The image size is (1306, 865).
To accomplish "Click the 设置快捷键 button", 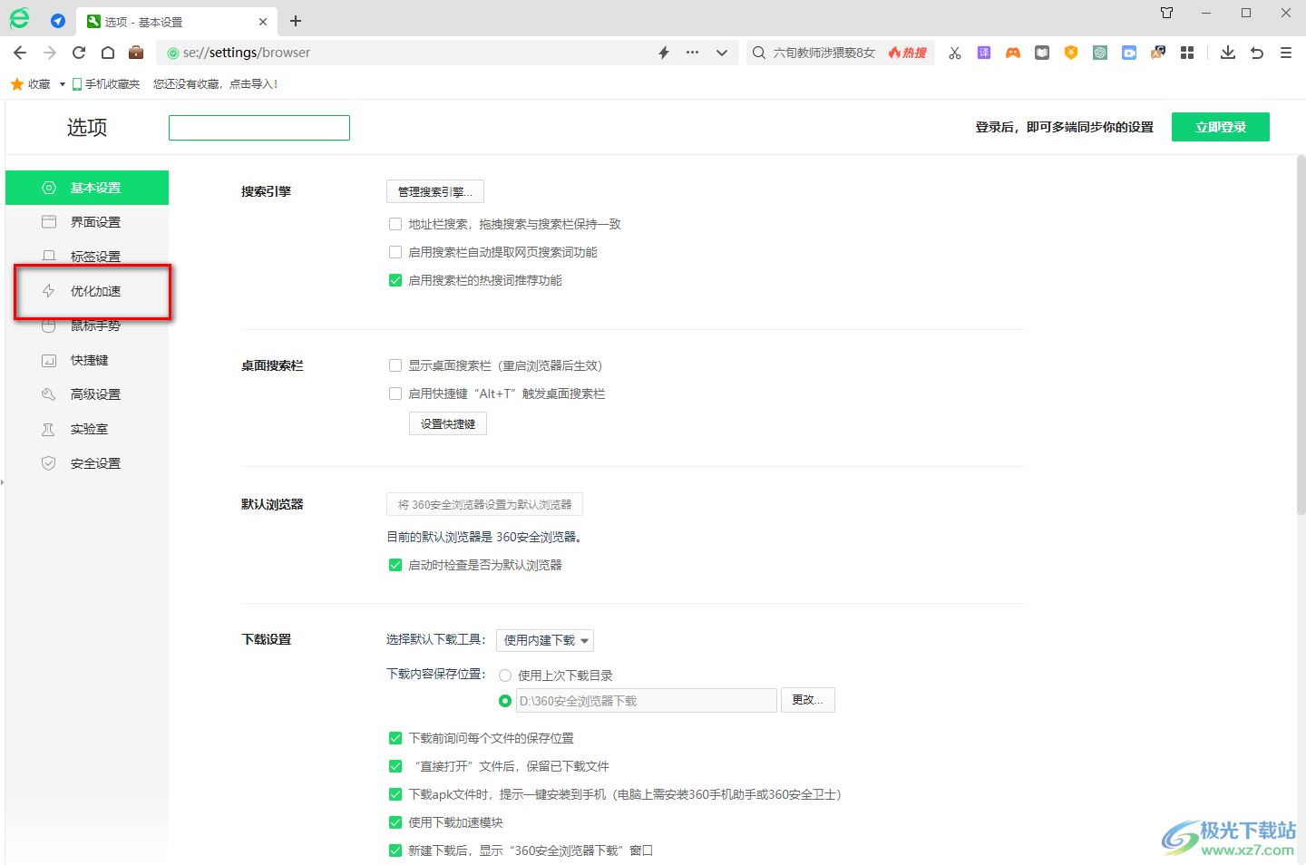I will point(448,423).
